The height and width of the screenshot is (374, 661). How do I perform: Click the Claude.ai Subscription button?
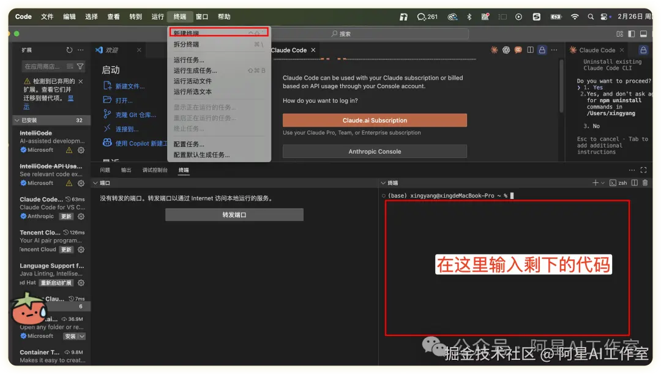click(x=375, y=120)
